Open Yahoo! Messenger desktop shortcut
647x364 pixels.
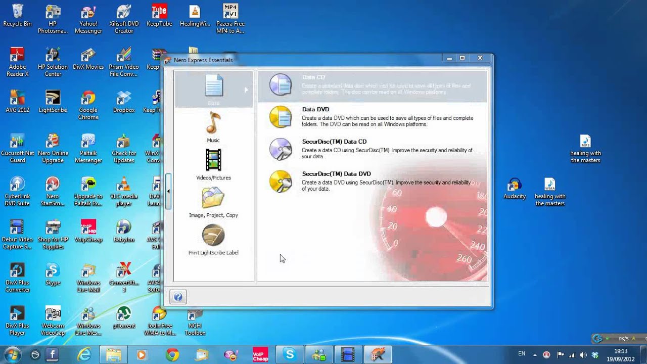[x=88, y=19]
